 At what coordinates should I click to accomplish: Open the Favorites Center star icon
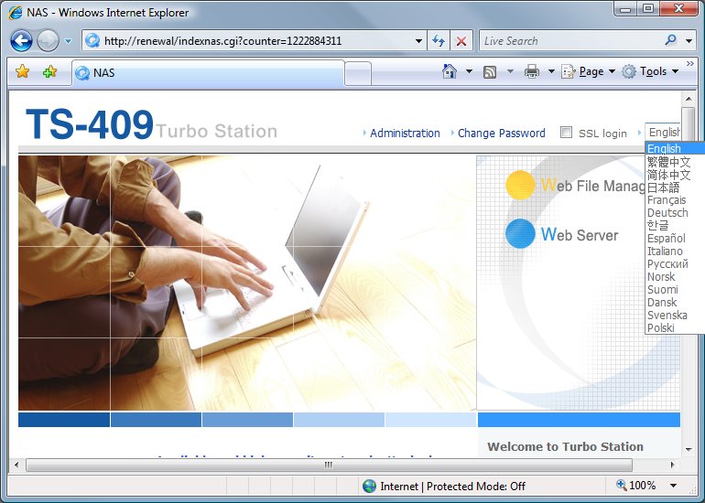[23, 72]
